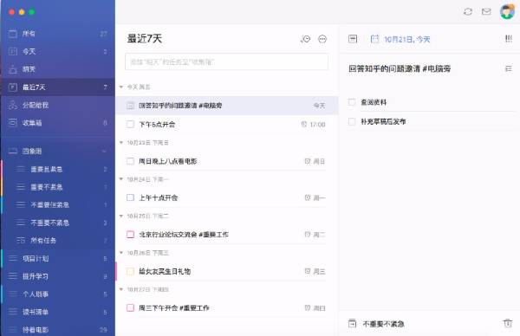Click the 17:00 time on 下午5点开会
This screenshot has width=520, height=336.
(317, 125)
